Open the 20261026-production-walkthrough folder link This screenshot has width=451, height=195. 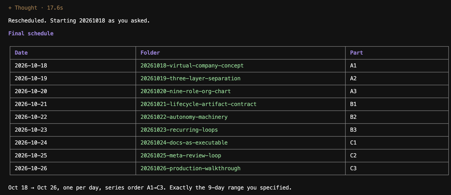pyautogui.click(x=190, y=168)
